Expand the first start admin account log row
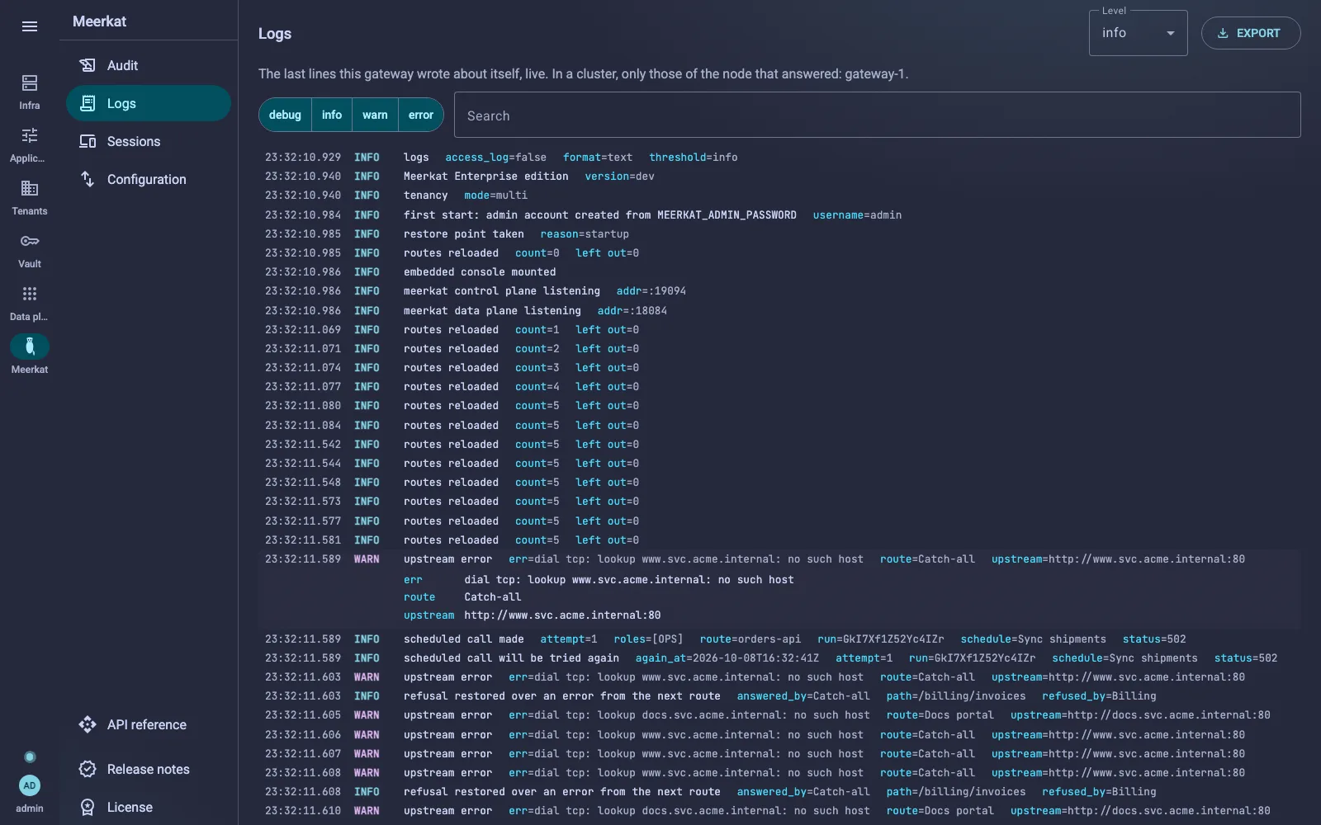Image resolution: width=1321 pixels, height=825 pixels. (x=779, y=215)
